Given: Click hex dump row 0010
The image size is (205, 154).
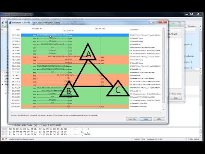Looking at the screenshot, I should pos(46,132).
